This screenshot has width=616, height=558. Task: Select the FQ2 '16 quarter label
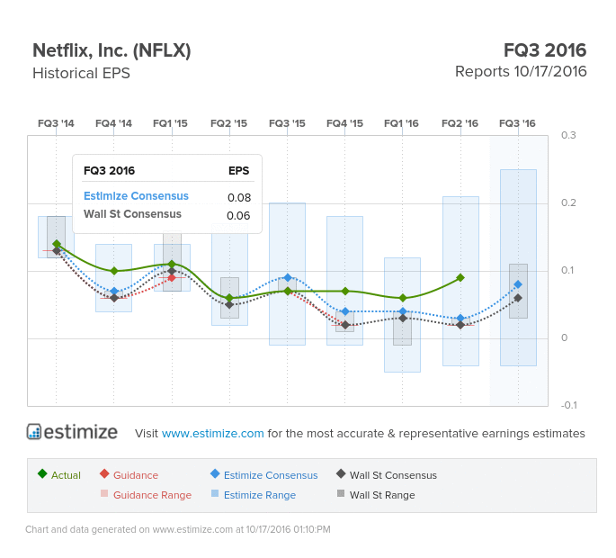(x=460, y=123)
